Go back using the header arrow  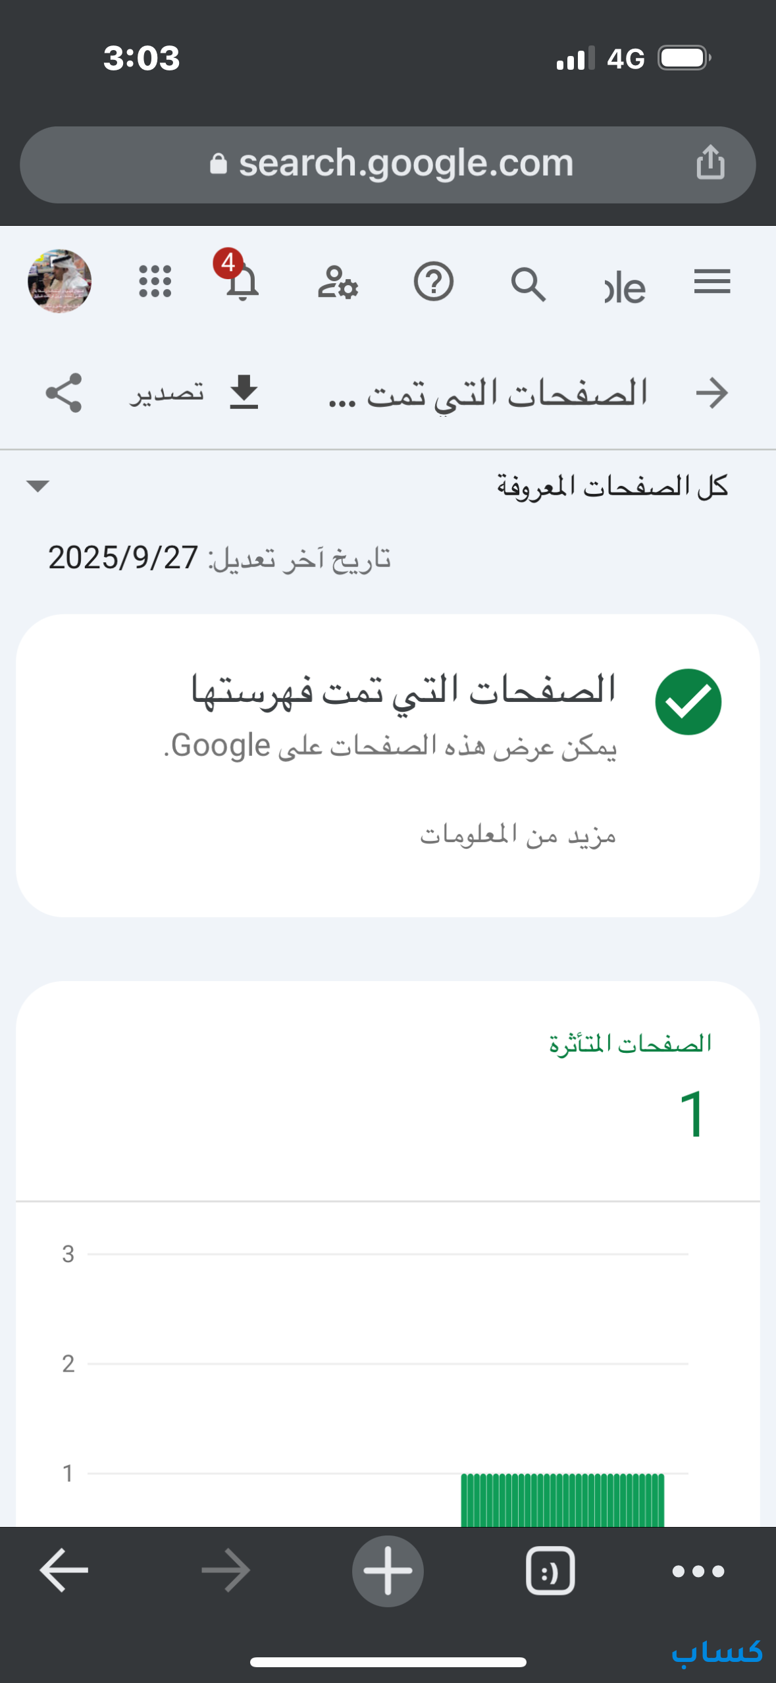[711, 393]
